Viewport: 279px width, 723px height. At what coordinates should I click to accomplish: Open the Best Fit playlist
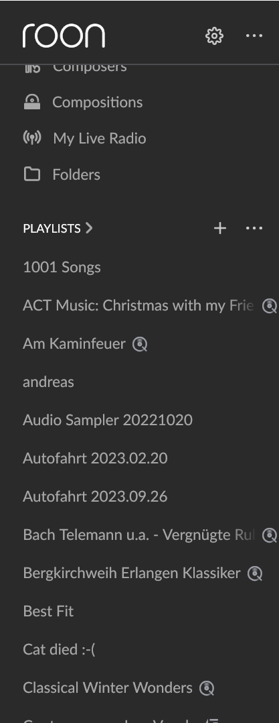tap(48, 612)
